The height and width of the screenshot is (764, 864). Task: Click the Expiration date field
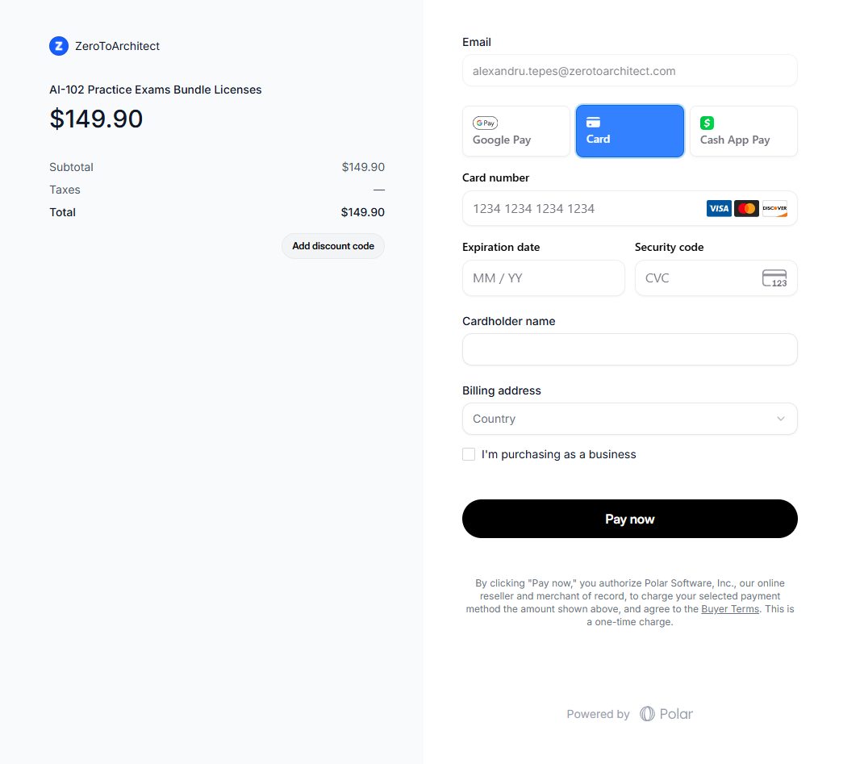point(543,278)
